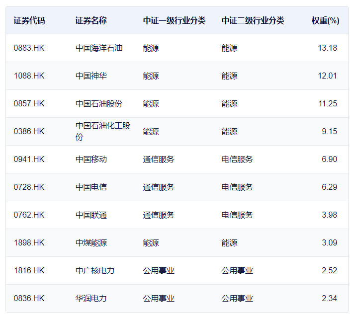Select first-level 能源 in 中国神华 row
The width and height of the screenshot is (353, 317).
[x=151, y=76]
